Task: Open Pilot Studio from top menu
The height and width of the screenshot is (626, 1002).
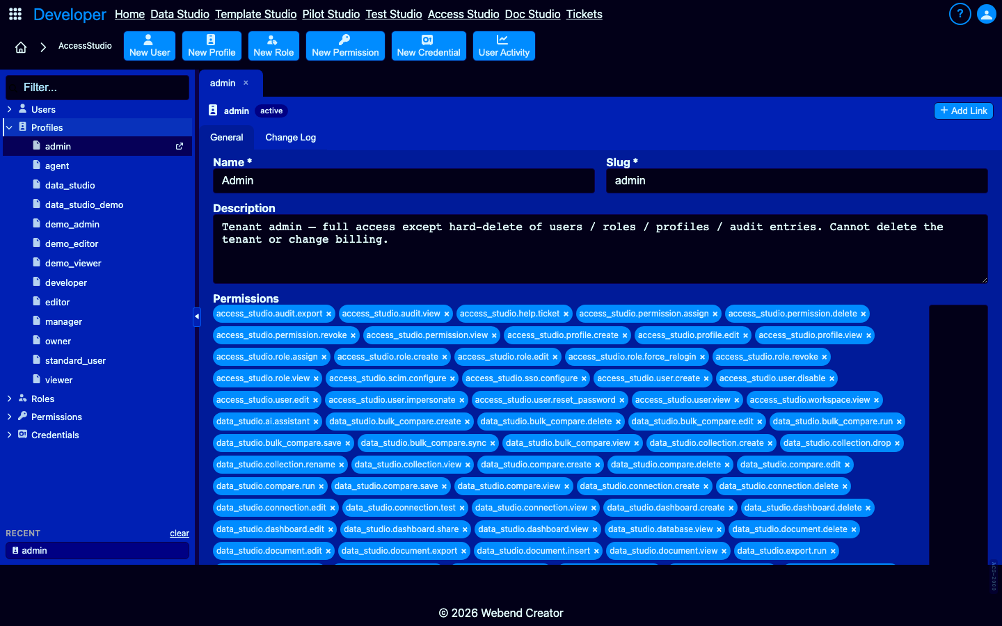Action: click(x=331, y=14)
